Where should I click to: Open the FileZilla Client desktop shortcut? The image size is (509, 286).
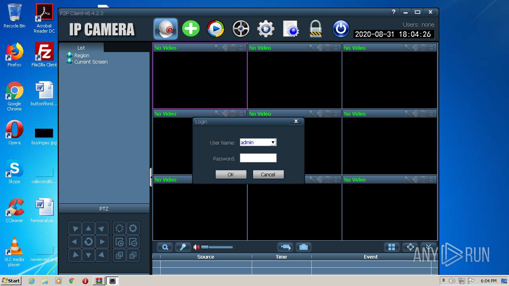[44, 55]
